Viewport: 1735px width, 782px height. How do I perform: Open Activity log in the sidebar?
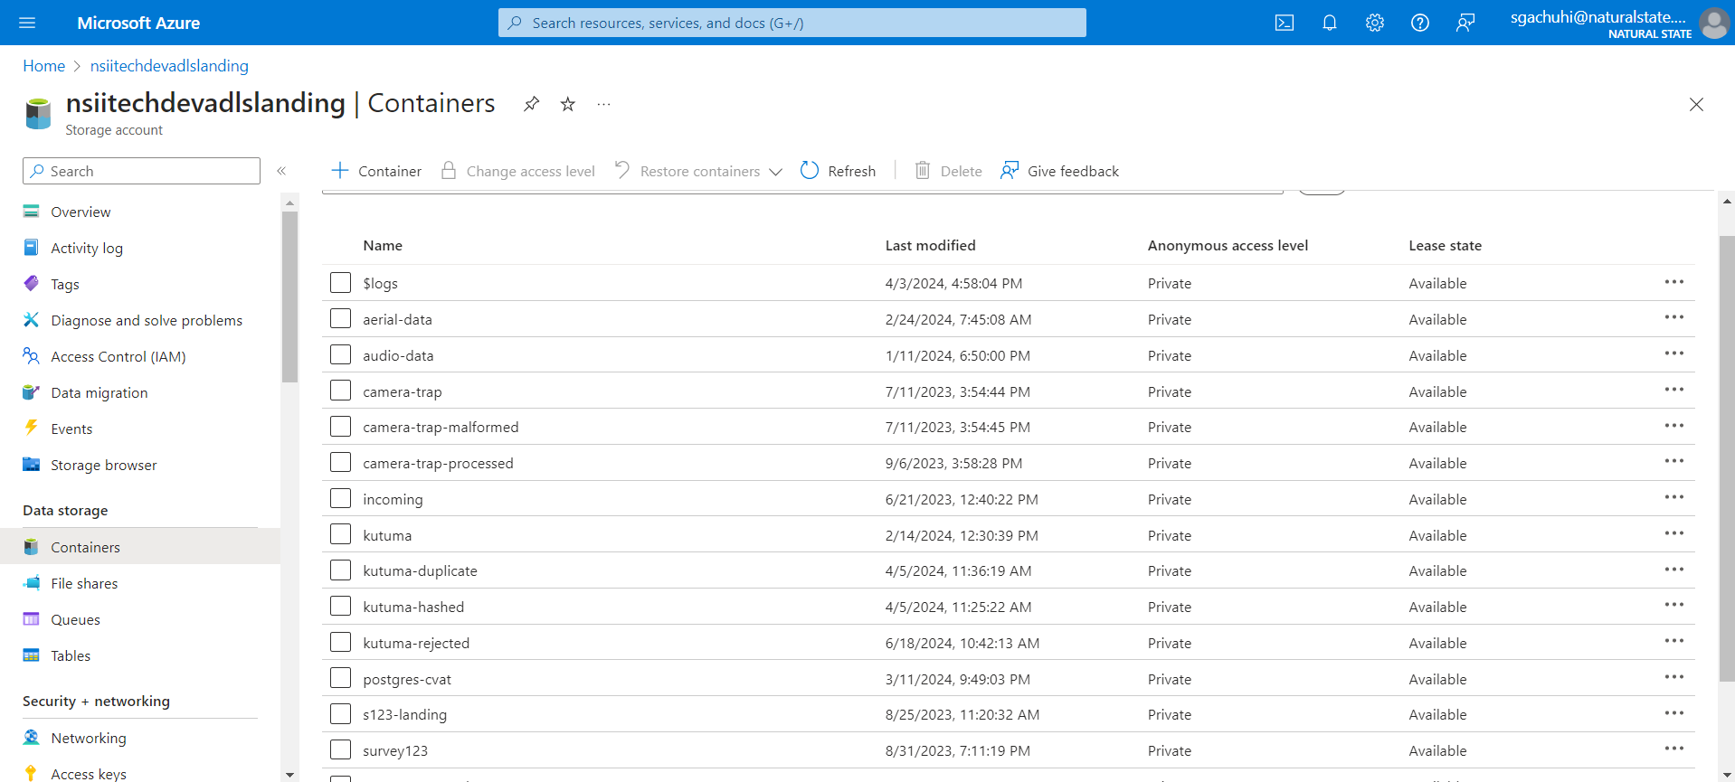pos(87,248)
